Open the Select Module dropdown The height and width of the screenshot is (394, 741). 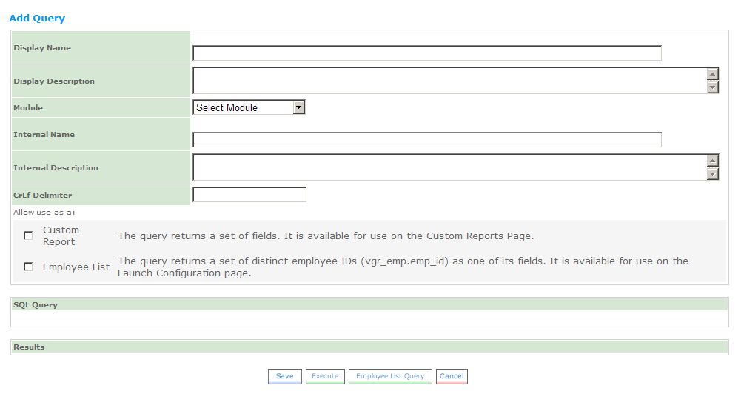coord(249,107)
